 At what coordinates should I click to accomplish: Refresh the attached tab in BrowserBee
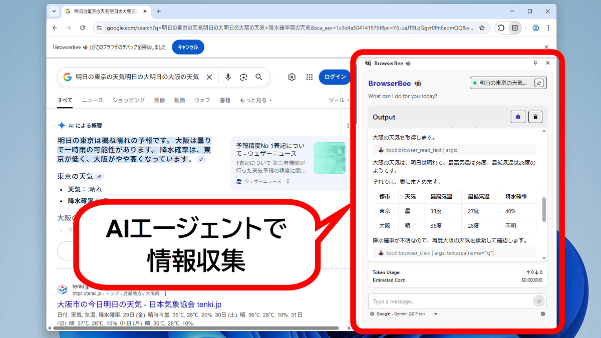click(x=539, y=83)
